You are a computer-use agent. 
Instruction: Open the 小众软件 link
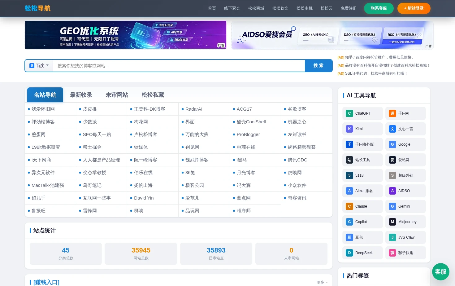(x=297, y=185)
